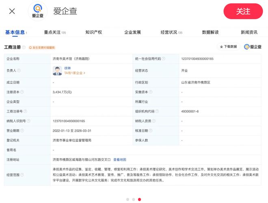Open the 查看地图 map link
The height and width of the screenshot is (203, 268).
pos(120,159)
